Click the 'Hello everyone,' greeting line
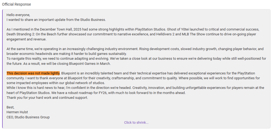 (x=18, y=15)
